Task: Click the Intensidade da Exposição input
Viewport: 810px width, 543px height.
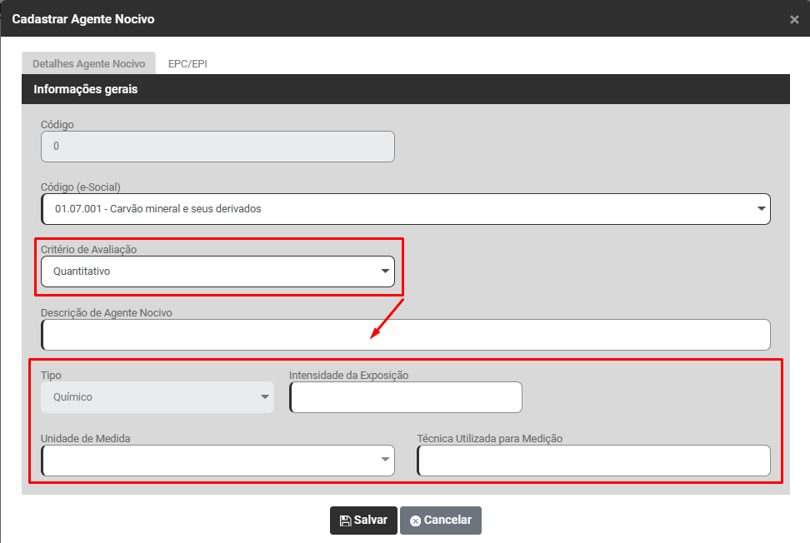Action: point(406,397)
